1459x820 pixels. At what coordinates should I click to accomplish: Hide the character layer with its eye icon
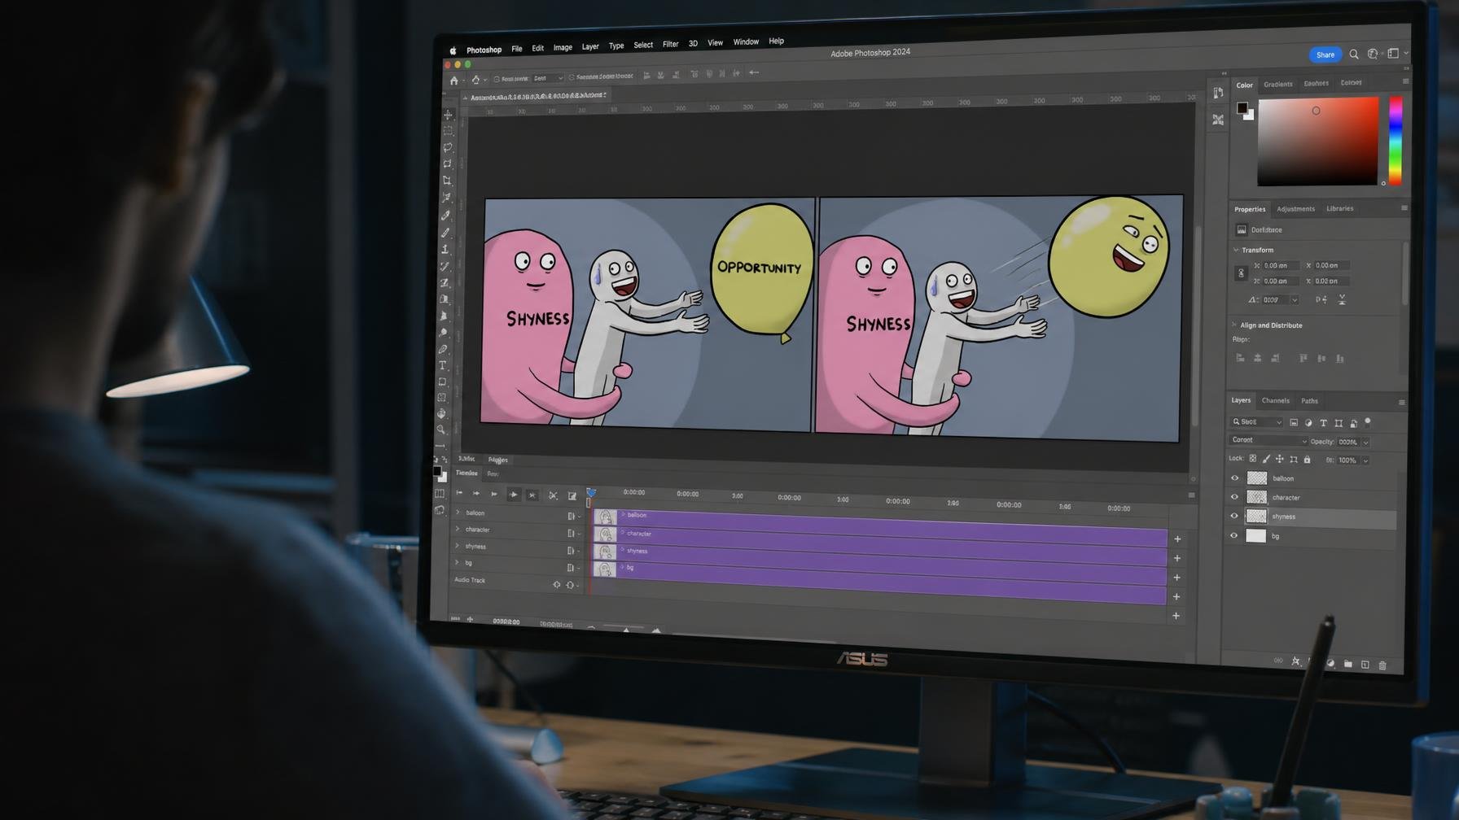tap(1234, 497)
